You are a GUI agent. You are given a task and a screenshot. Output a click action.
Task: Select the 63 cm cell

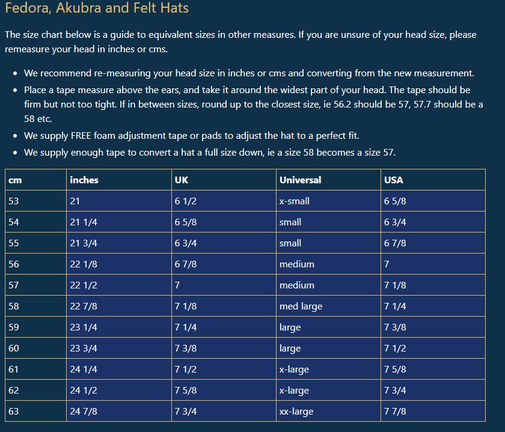pos(35,411)
